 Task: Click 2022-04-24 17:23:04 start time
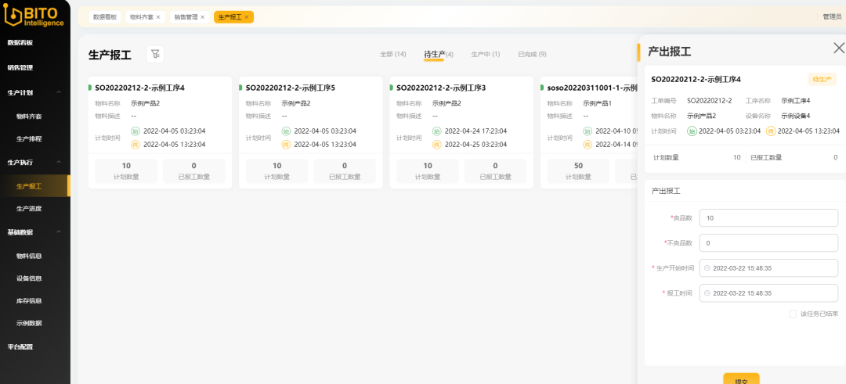[476, 131]
